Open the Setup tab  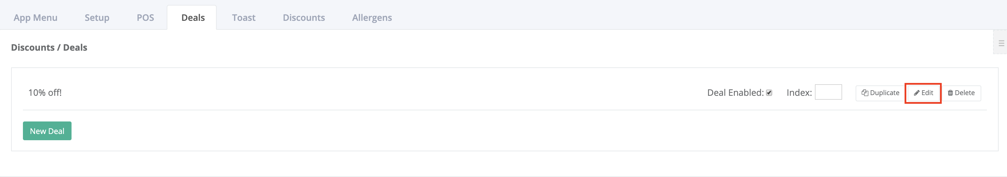[97, 18]
